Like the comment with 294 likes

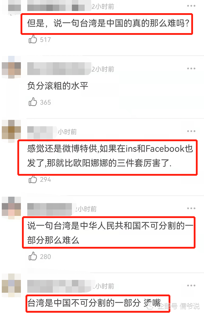point(33,179)
